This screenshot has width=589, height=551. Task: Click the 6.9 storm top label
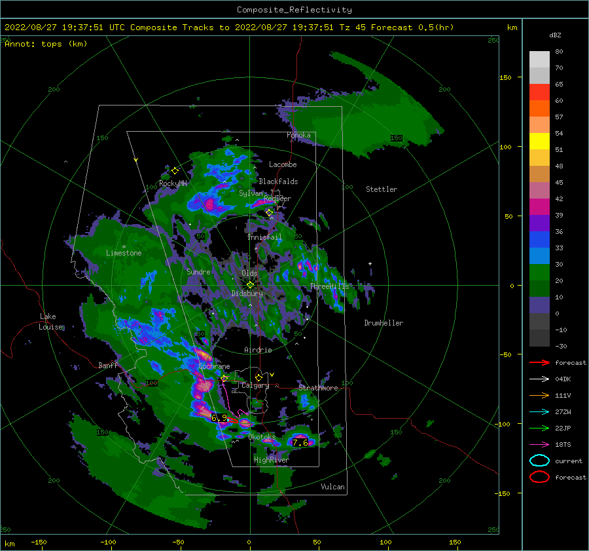(219, 417)
